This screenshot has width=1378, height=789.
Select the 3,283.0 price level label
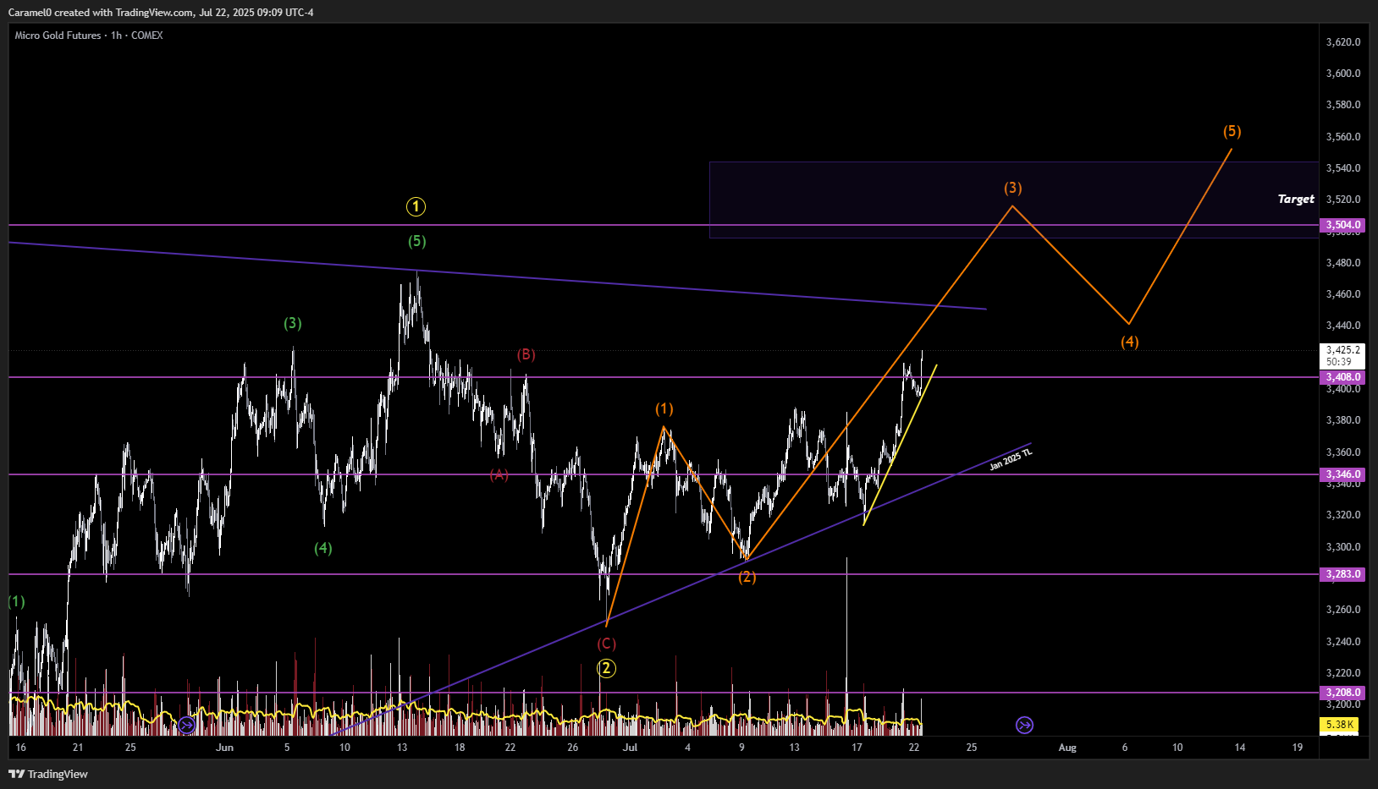(x=1343, y=574)
